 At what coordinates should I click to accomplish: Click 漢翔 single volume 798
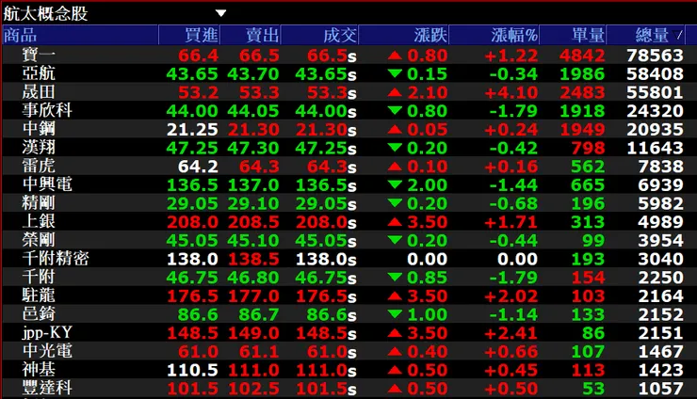(x=588, y=148)
